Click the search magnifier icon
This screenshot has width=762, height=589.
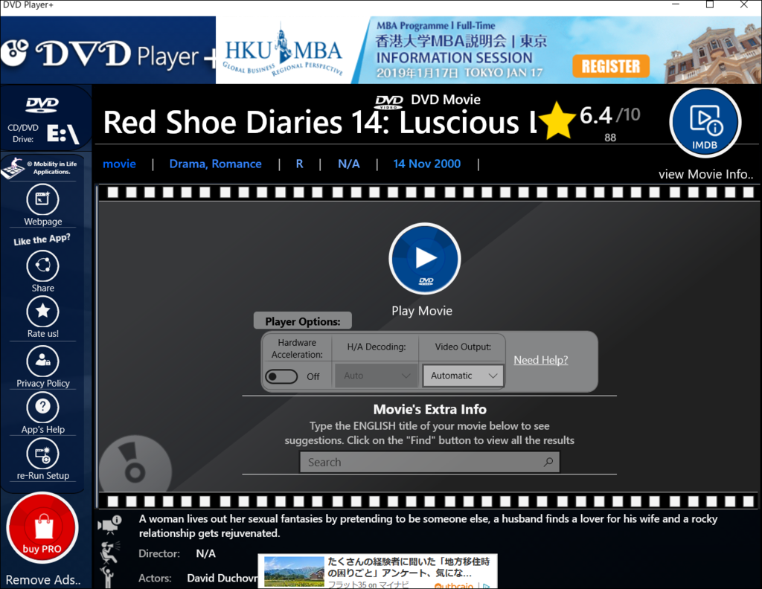click(x=548, y=462)
